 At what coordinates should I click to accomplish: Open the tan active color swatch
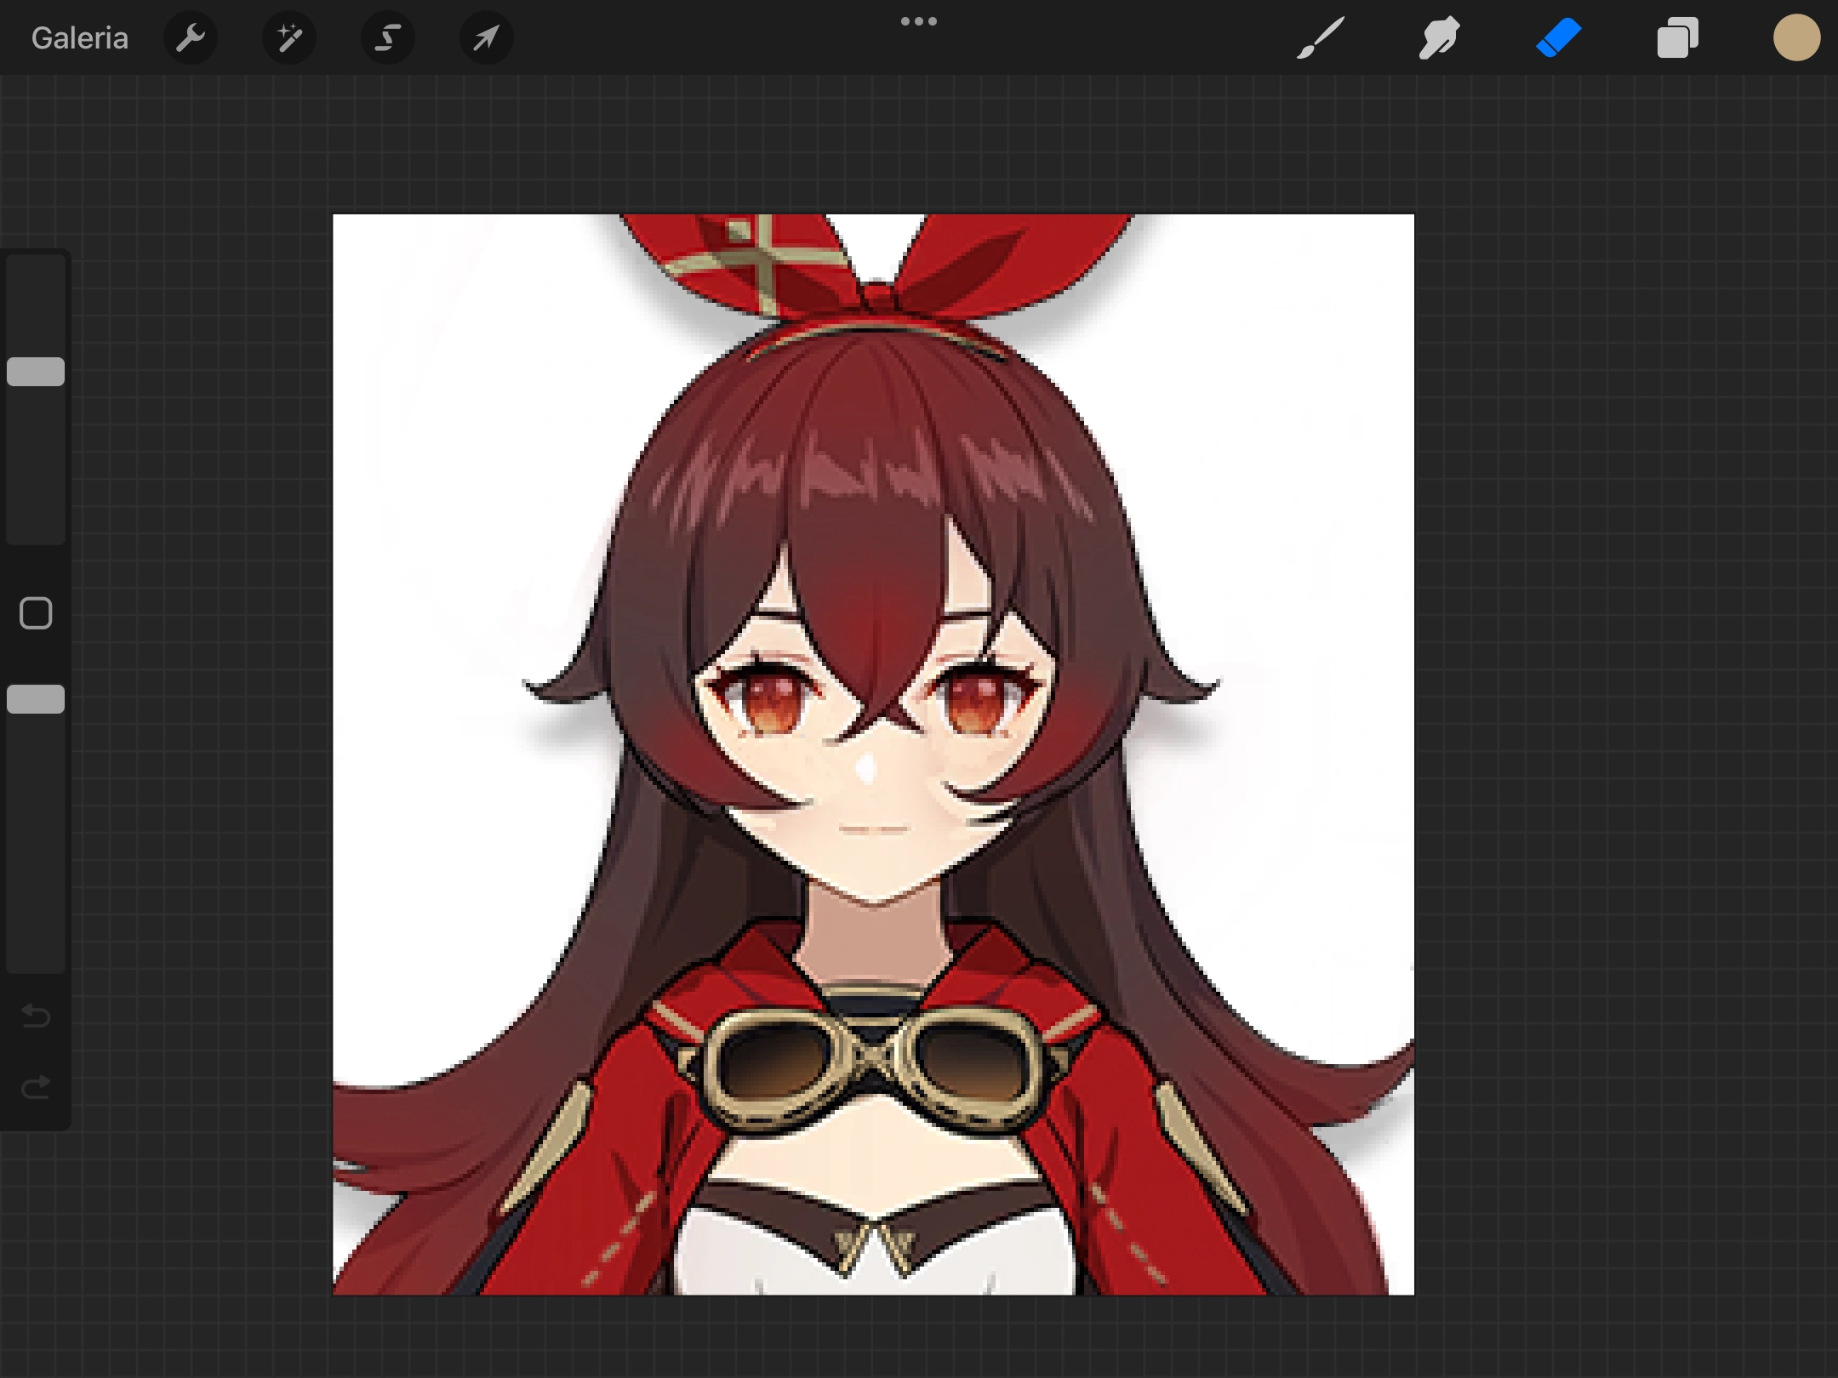pyautogui.click(x=1796, y=37)
